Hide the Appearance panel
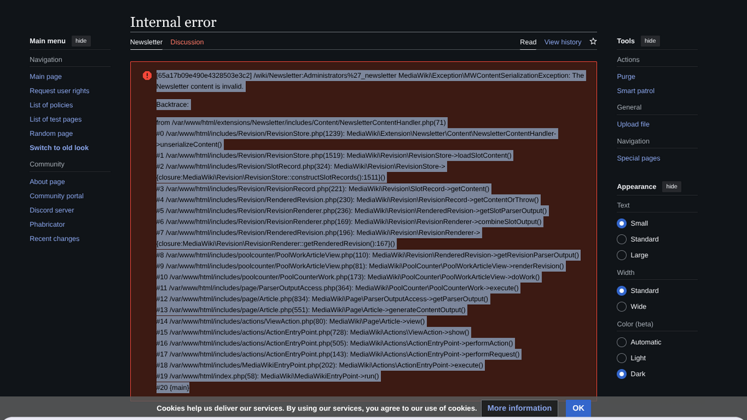 point(671,187)
